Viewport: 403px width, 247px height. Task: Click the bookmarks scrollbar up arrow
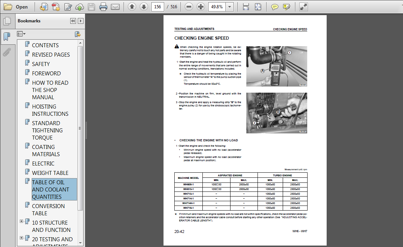click(x=80, y=43)
